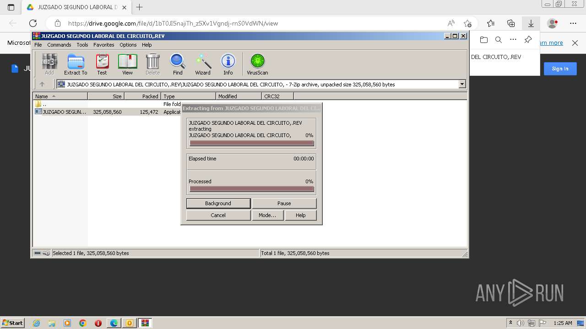The width and height of the screenshot is (586, 329).
Task: Sort by Name column header
Action: pyautogui.click(x=60, y=96)
